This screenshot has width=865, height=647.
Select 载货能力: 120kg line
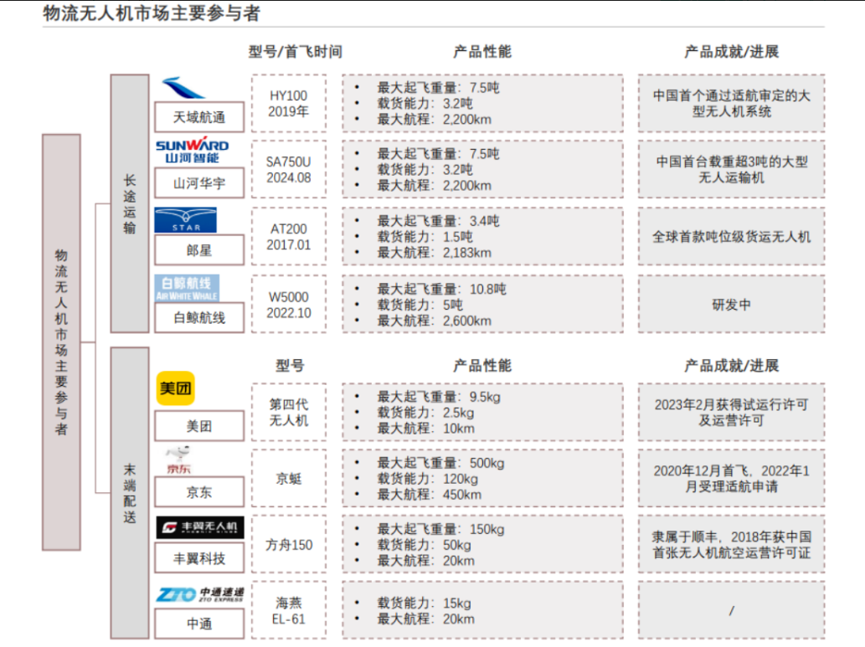428,479
